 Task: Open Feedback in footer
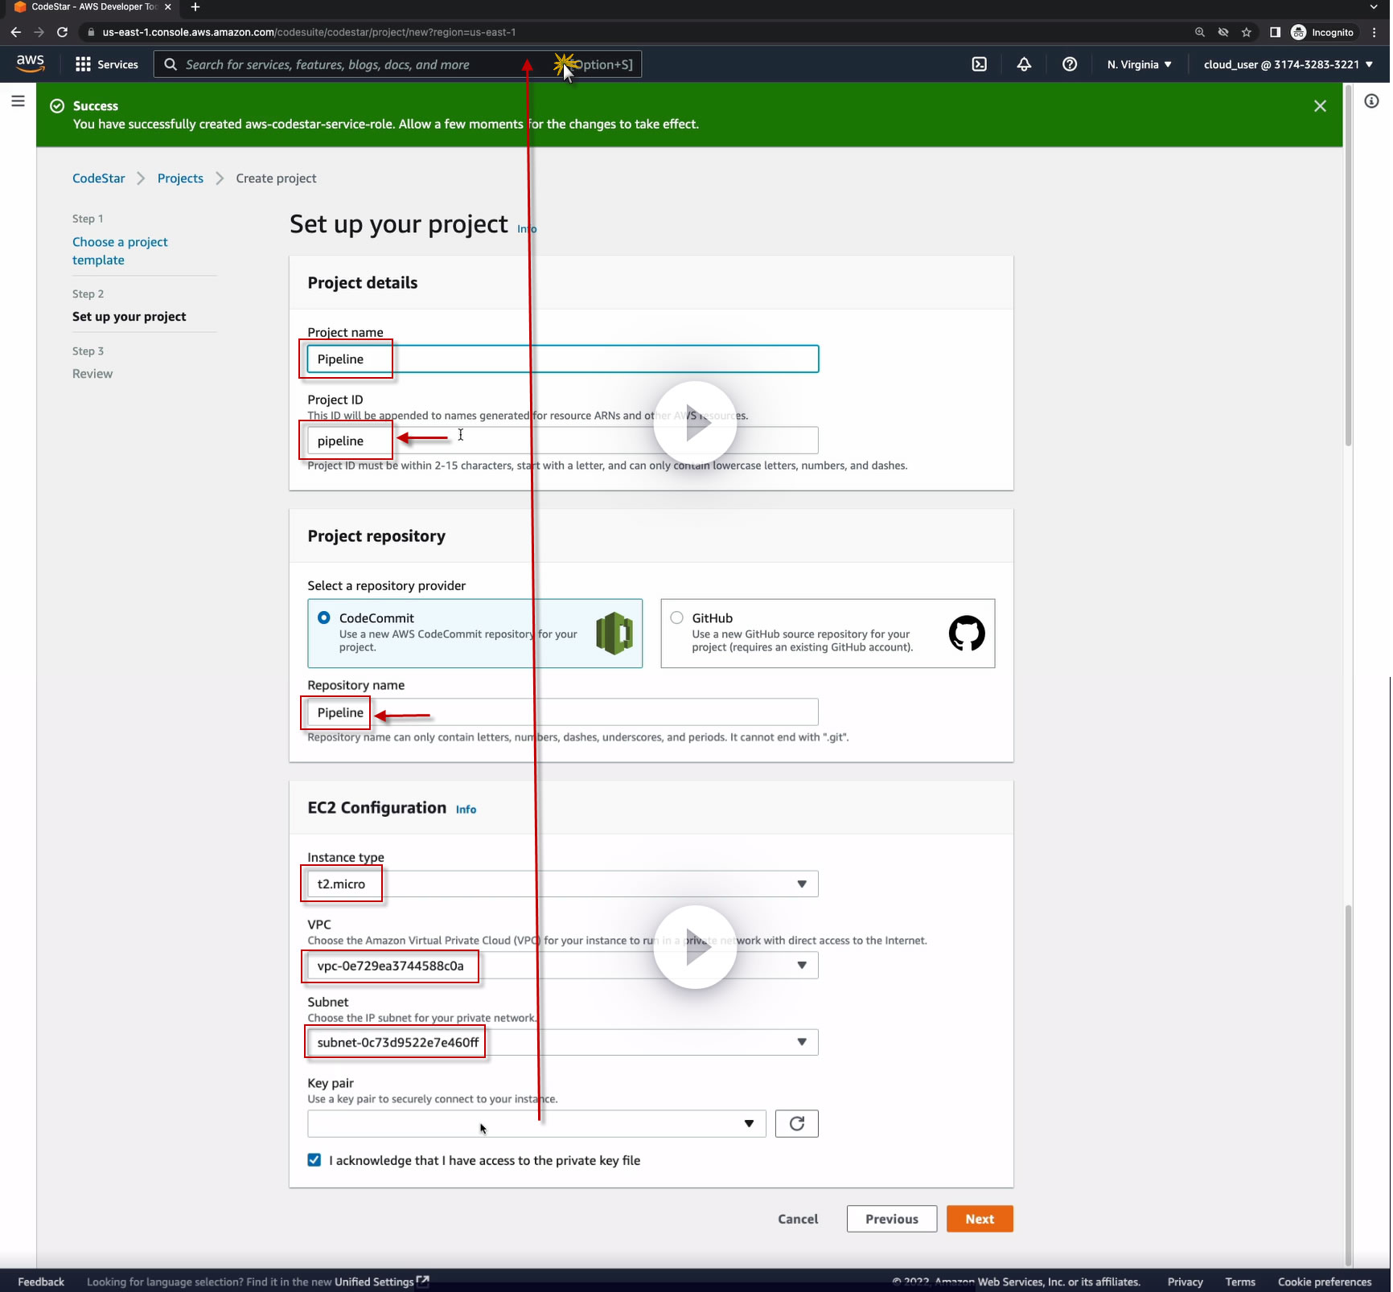point(41,1282)
